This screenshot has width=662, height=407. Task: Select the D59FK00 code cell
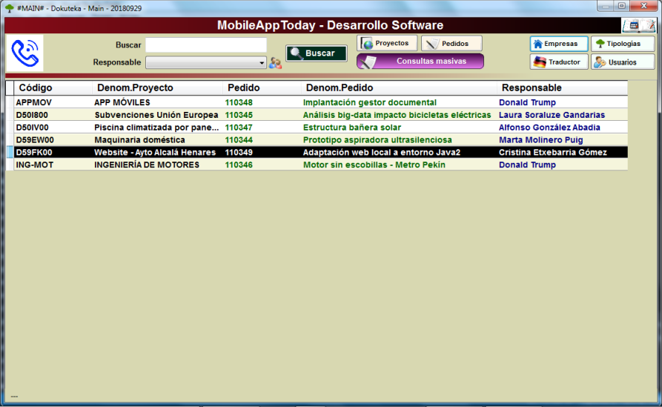pos(34,153)
